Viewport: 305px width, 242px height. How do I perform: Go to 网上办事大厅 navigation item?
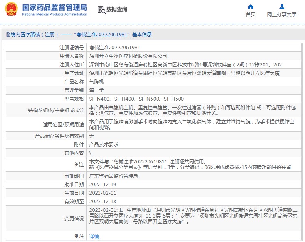[281, 15]
